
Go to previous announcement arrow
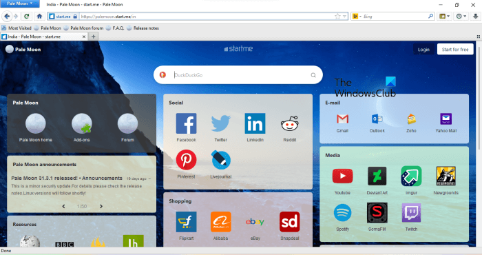[63, 206]
